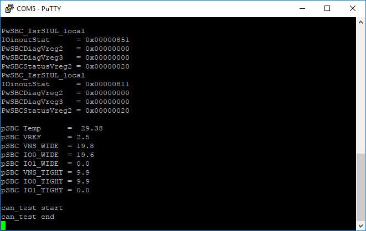Minimize the COM5 PuTTY window

coord(302,8)
